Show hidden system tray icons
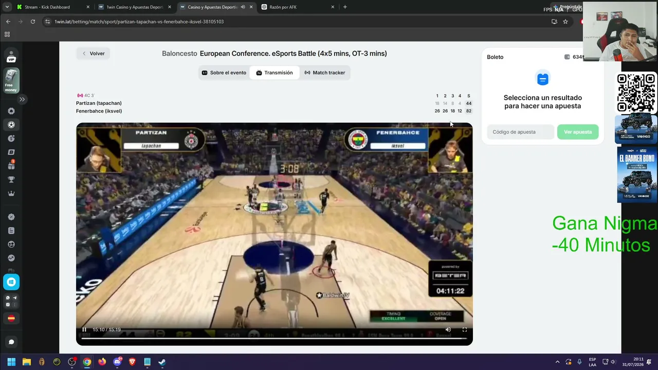The image size is (658, 370). pos(557,362)
